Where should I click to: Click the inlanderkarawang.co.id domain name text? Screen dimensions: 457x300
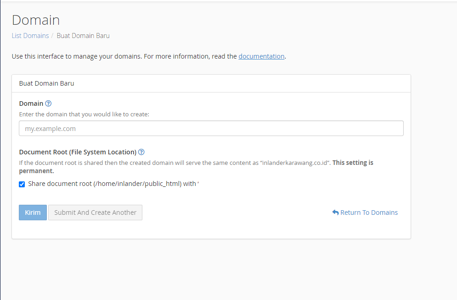(295, 163)
